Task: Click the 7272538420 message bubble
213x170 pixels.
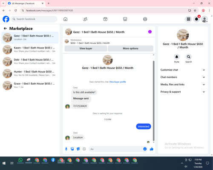Action: point(80,106)
